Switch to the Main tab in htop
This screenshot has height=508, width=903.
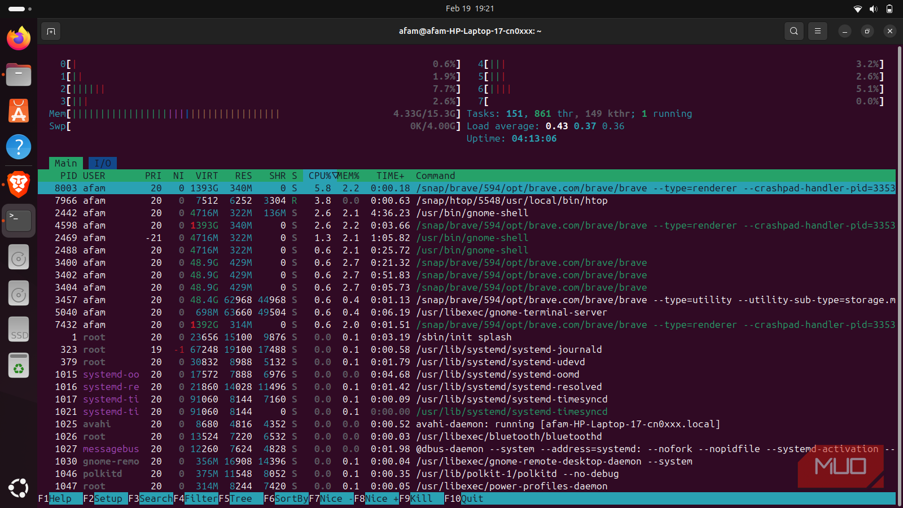point(66,163)
